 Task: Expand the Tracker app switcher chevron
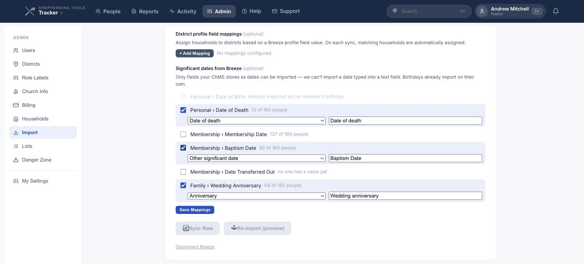coord(61,13)
